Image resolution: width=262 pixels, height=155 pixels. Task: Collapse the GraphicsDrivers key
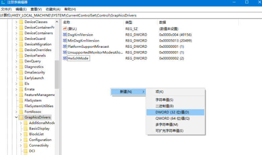click(x=16, y=117)
